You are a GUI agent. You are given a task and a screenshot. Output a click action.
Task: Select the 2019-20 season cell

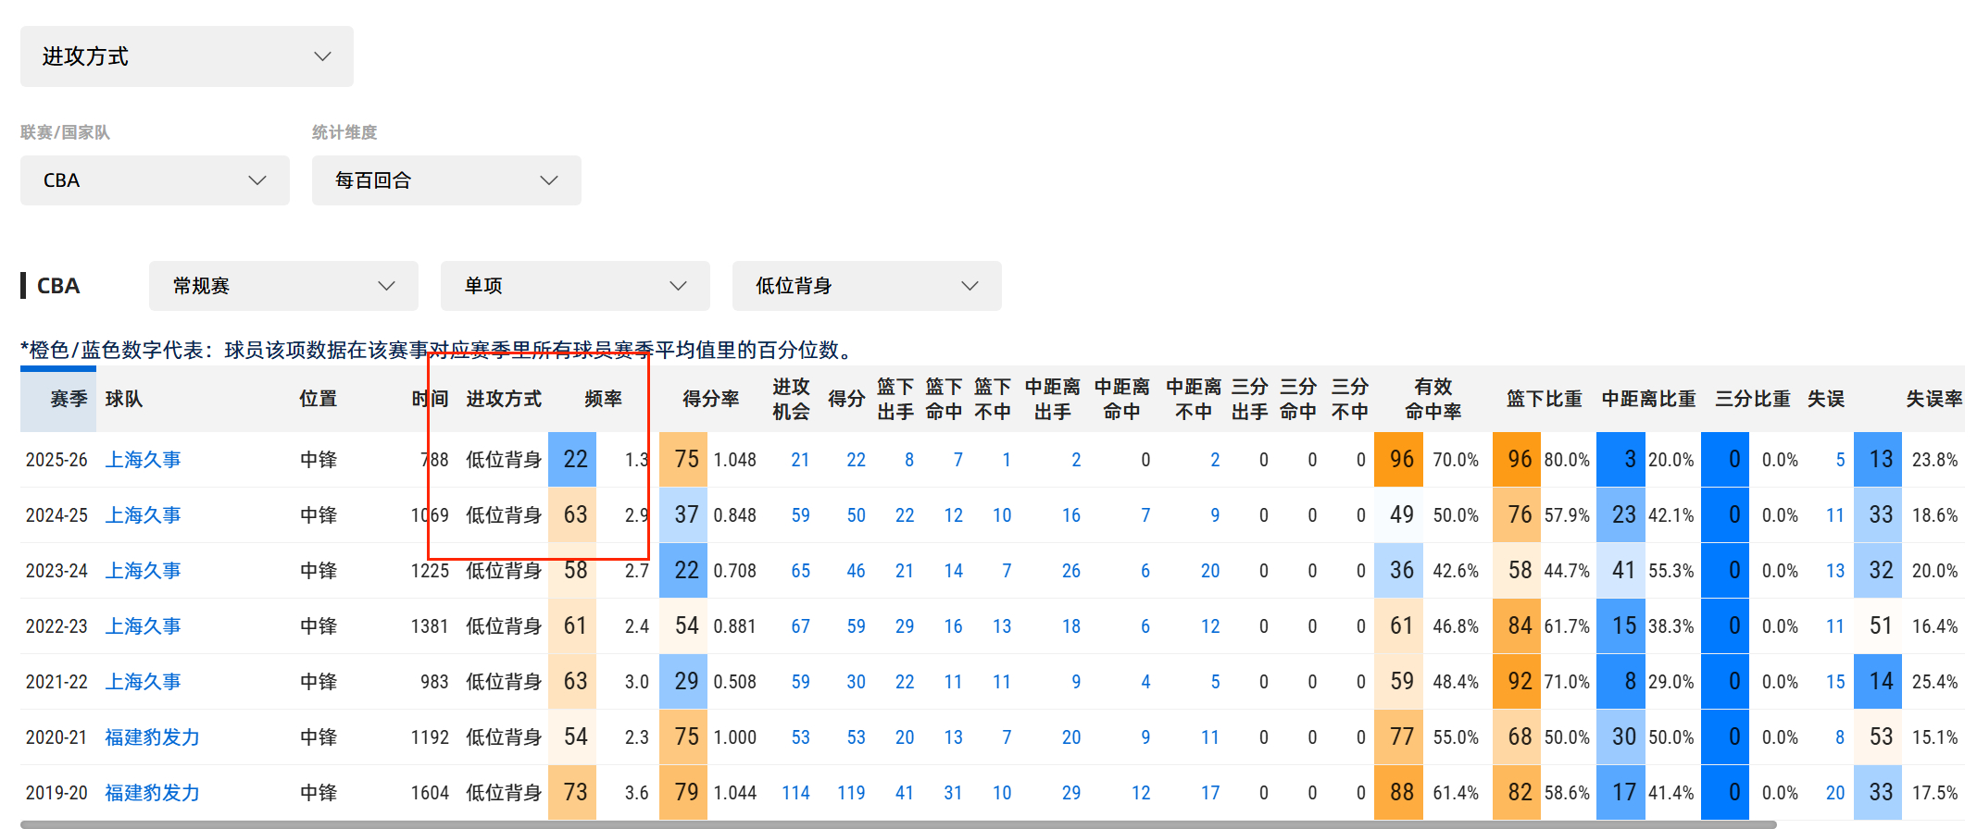pos(56,793)
